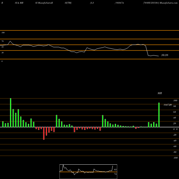Image resolution: width=179 pixels, height=179 pixels.
Task: Click the longest red MR bar
Action: click(x=44, y=133)
